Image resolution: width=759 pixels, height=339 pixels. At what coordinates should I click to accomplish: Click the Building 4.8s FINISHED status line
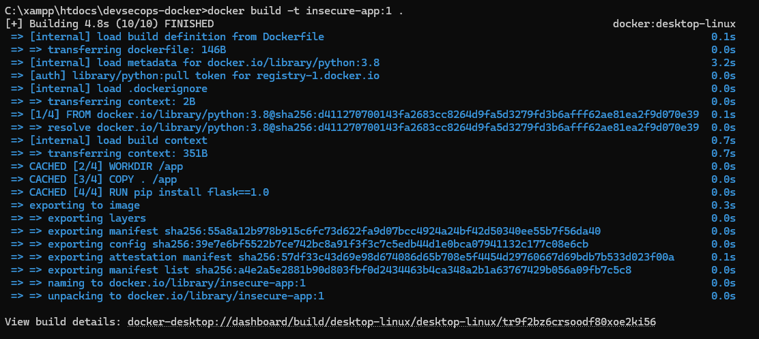[x=109, y=23]
